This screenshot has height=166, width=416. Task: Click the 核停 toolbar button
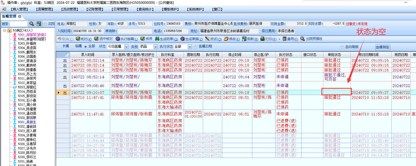[x=147, y=39]
